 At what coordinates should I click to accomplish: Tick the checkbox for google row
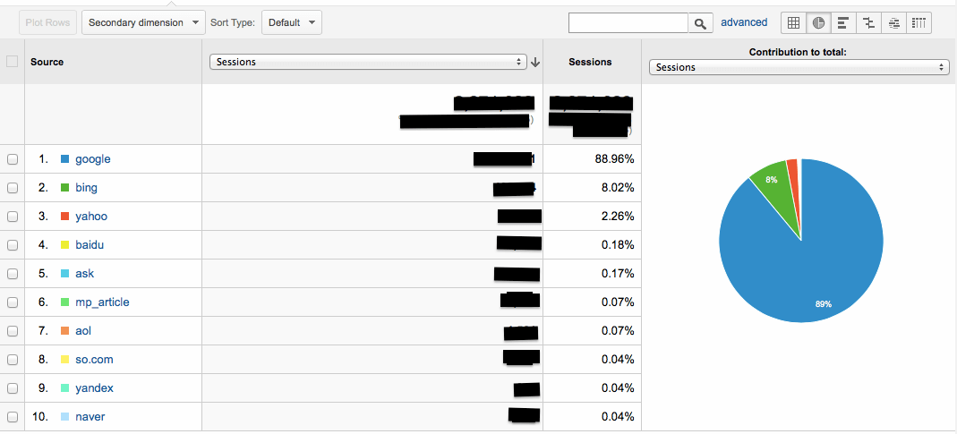13,159
